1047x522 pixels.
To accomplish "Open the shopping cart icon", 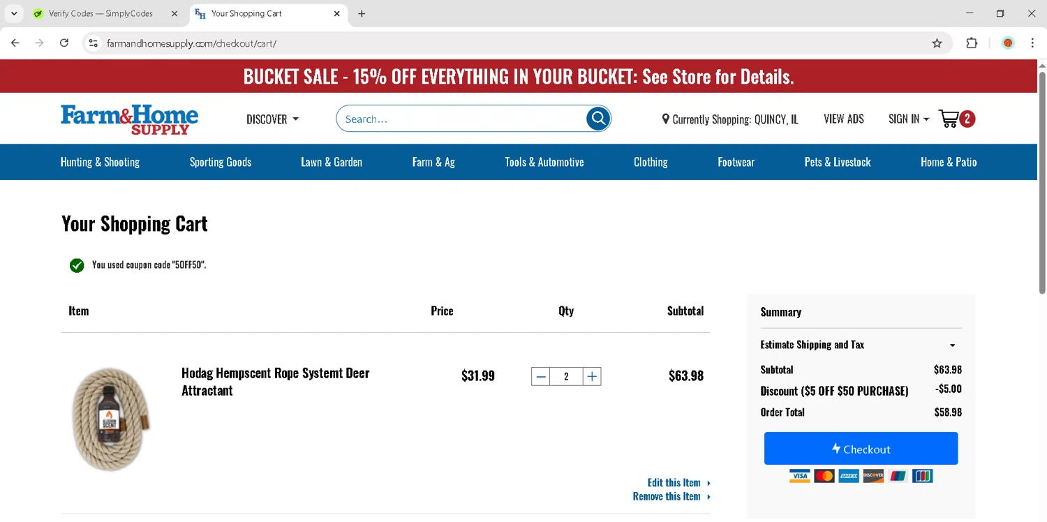I will click(949, 119).
